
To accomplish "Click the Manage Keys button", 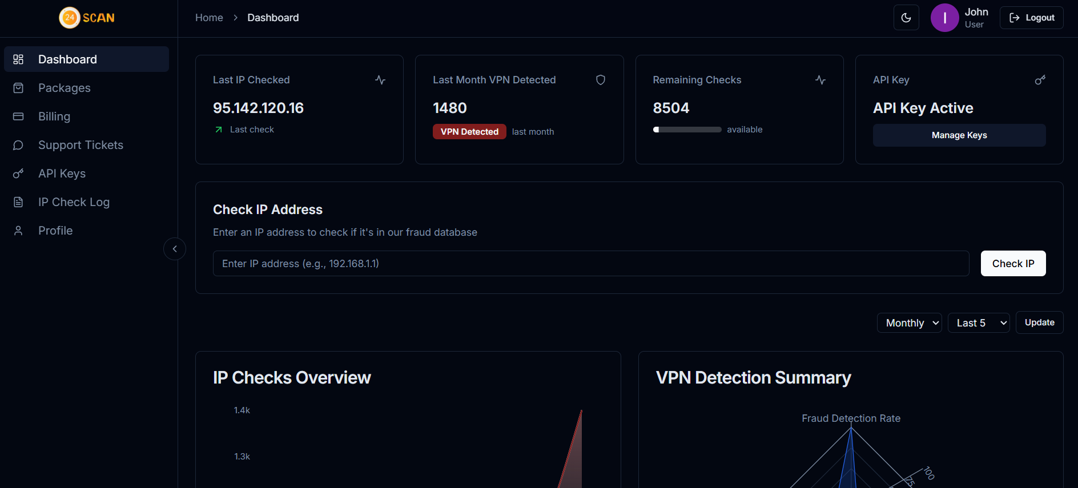I will point(959,135).
